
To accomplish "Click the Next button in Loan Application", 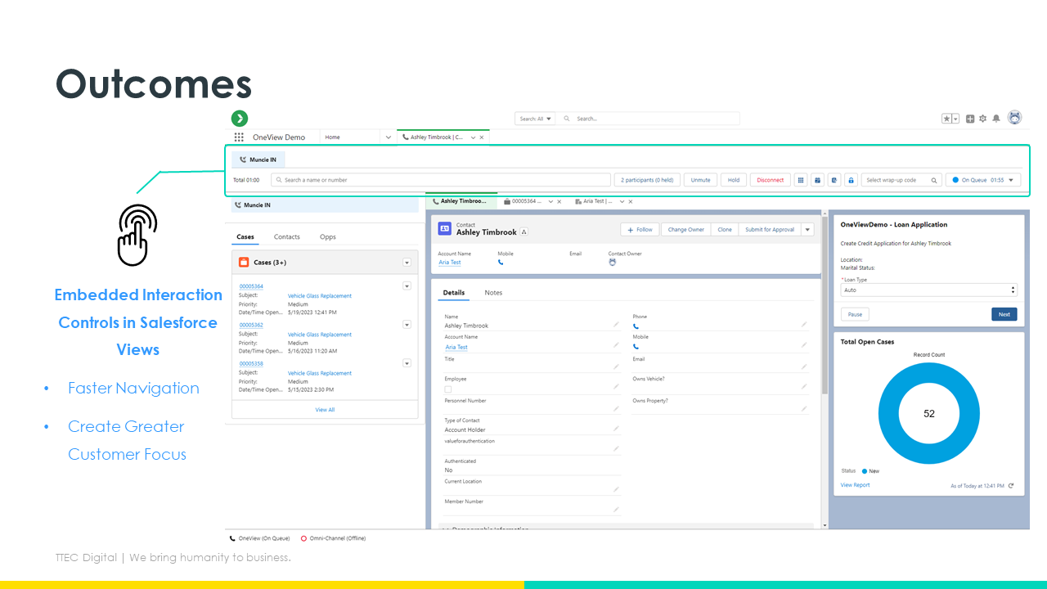I will click(1004, 314).
